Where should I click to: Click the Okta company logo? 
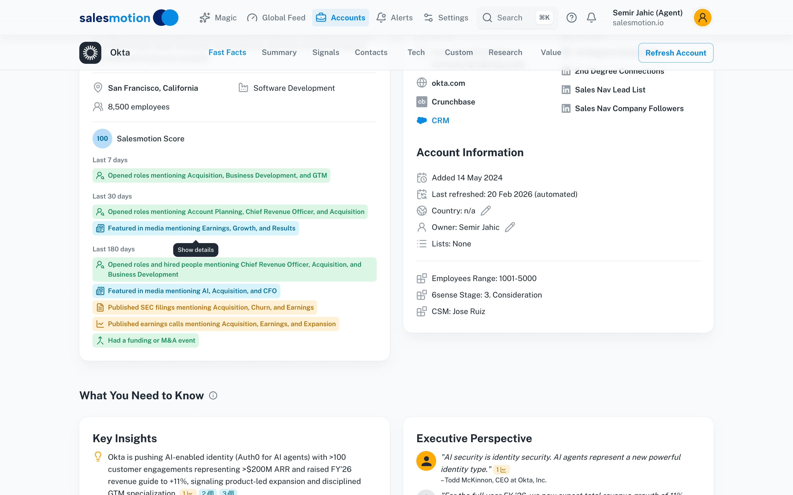click(90, 53)
